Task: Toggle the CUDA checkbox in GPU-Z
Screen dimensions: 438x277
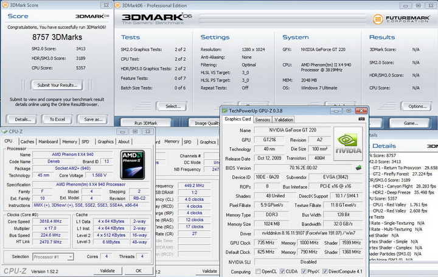Action: [282, 271]
